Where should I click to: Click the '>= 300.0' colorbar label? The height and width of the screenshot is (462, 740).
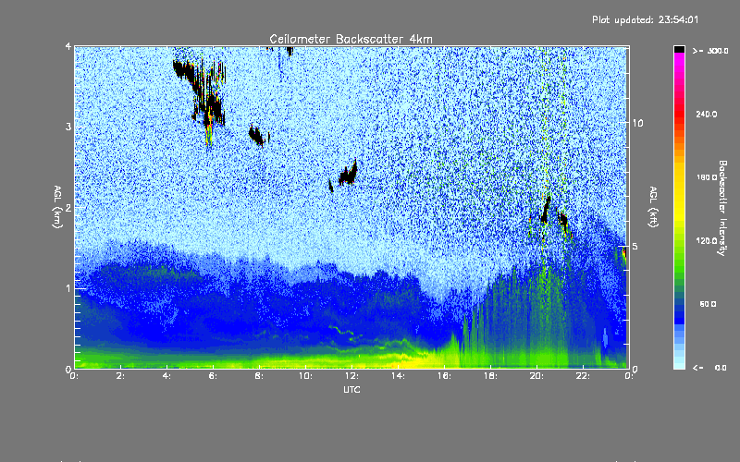[x=710, y=51]
